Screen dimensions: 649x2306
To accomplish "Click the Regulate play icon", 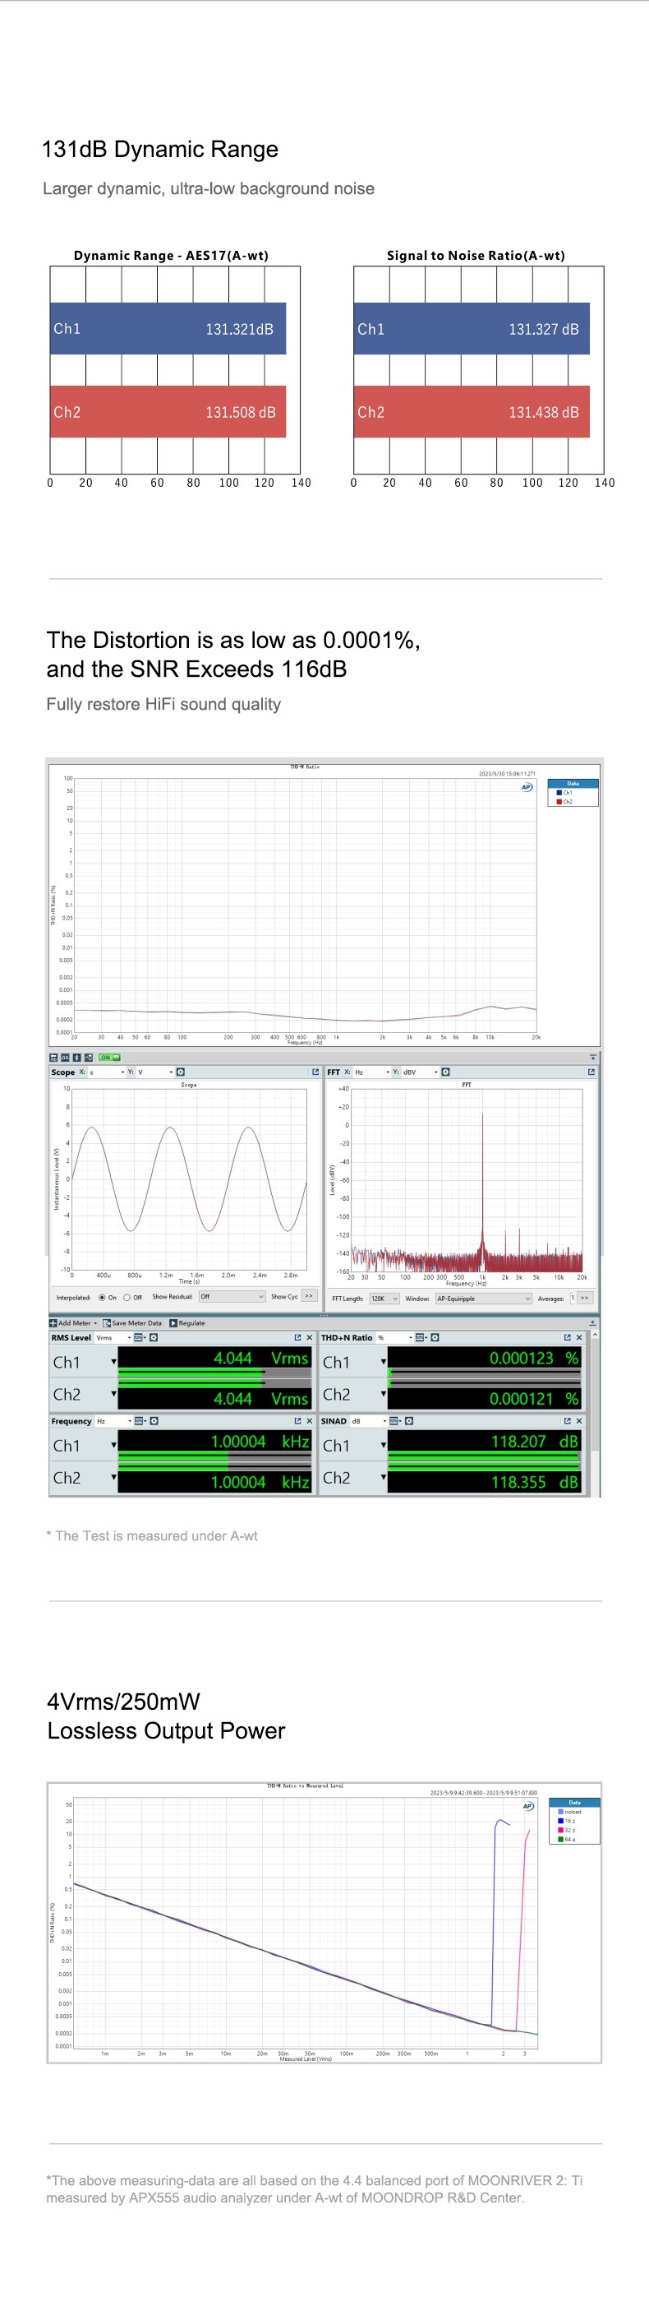I will (x=173, y=1323).
